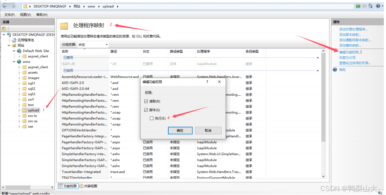Select the upload folder in tree
This screenshot has height=195, width=386.
point(33,110)
